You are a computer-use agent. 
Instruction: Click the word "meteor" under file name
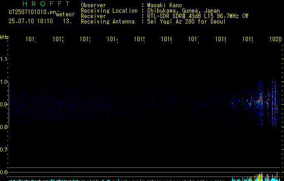tap(65, 14)
